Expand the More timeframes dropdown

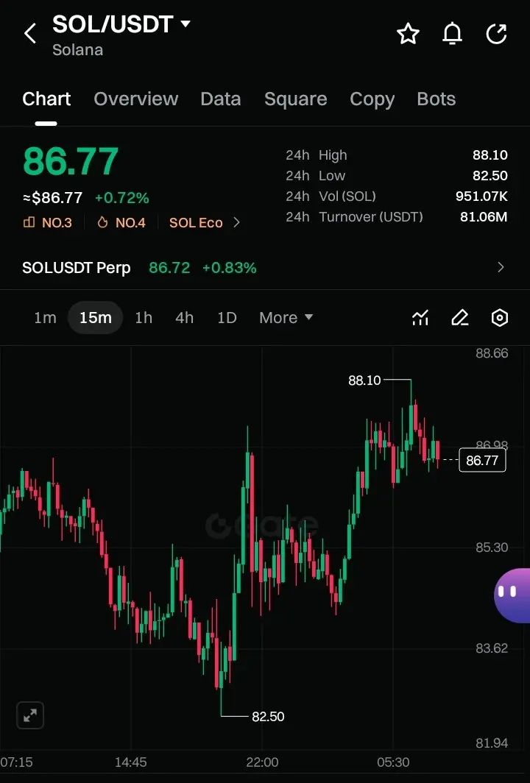click(286, 318)
